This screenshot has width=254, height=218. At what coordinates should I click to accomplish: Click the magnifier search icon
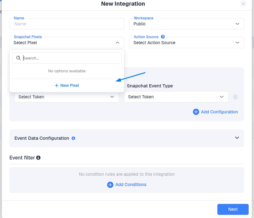tap(18, 58)
